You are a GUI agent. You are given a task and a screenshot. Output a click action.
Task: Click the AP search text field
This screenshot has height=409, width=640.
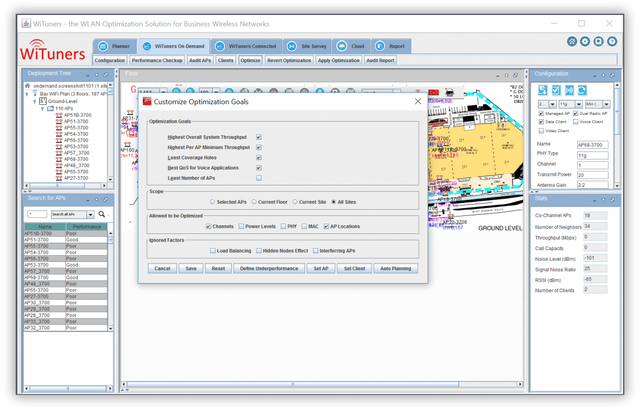tap(37, 215)
